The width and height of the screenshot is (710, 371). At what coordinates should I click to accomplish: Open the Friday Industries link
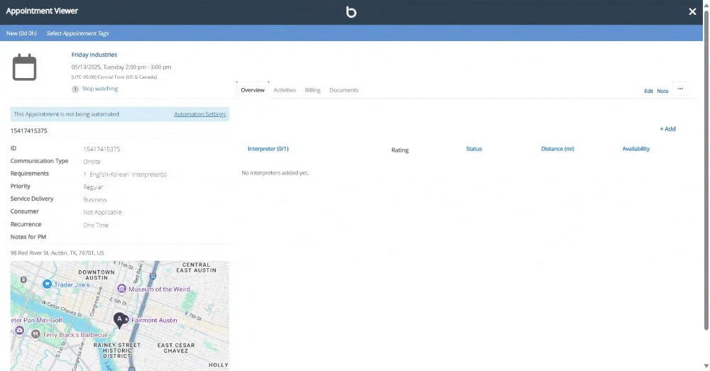[x=94, y=55]
